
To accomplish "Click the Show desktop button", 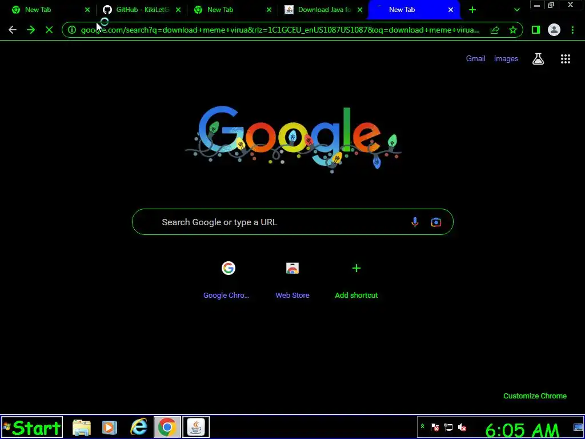I will tap(578, 427).
